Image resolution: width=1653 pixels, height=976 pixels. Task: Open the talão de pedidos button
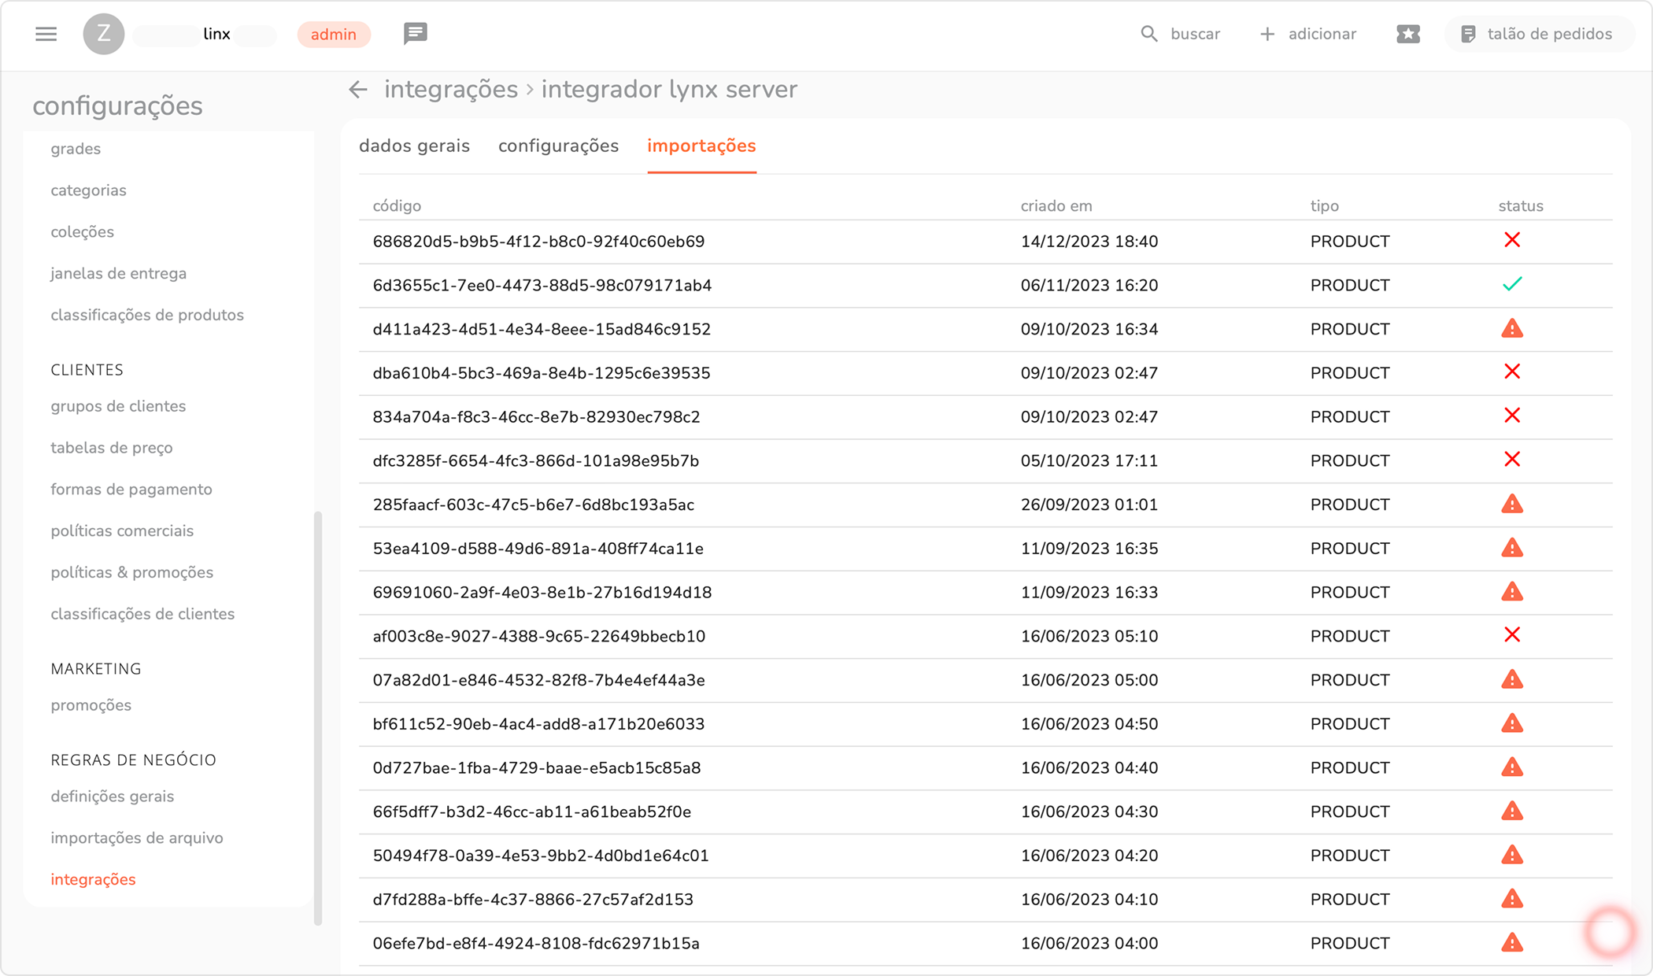coord(1537,34)
